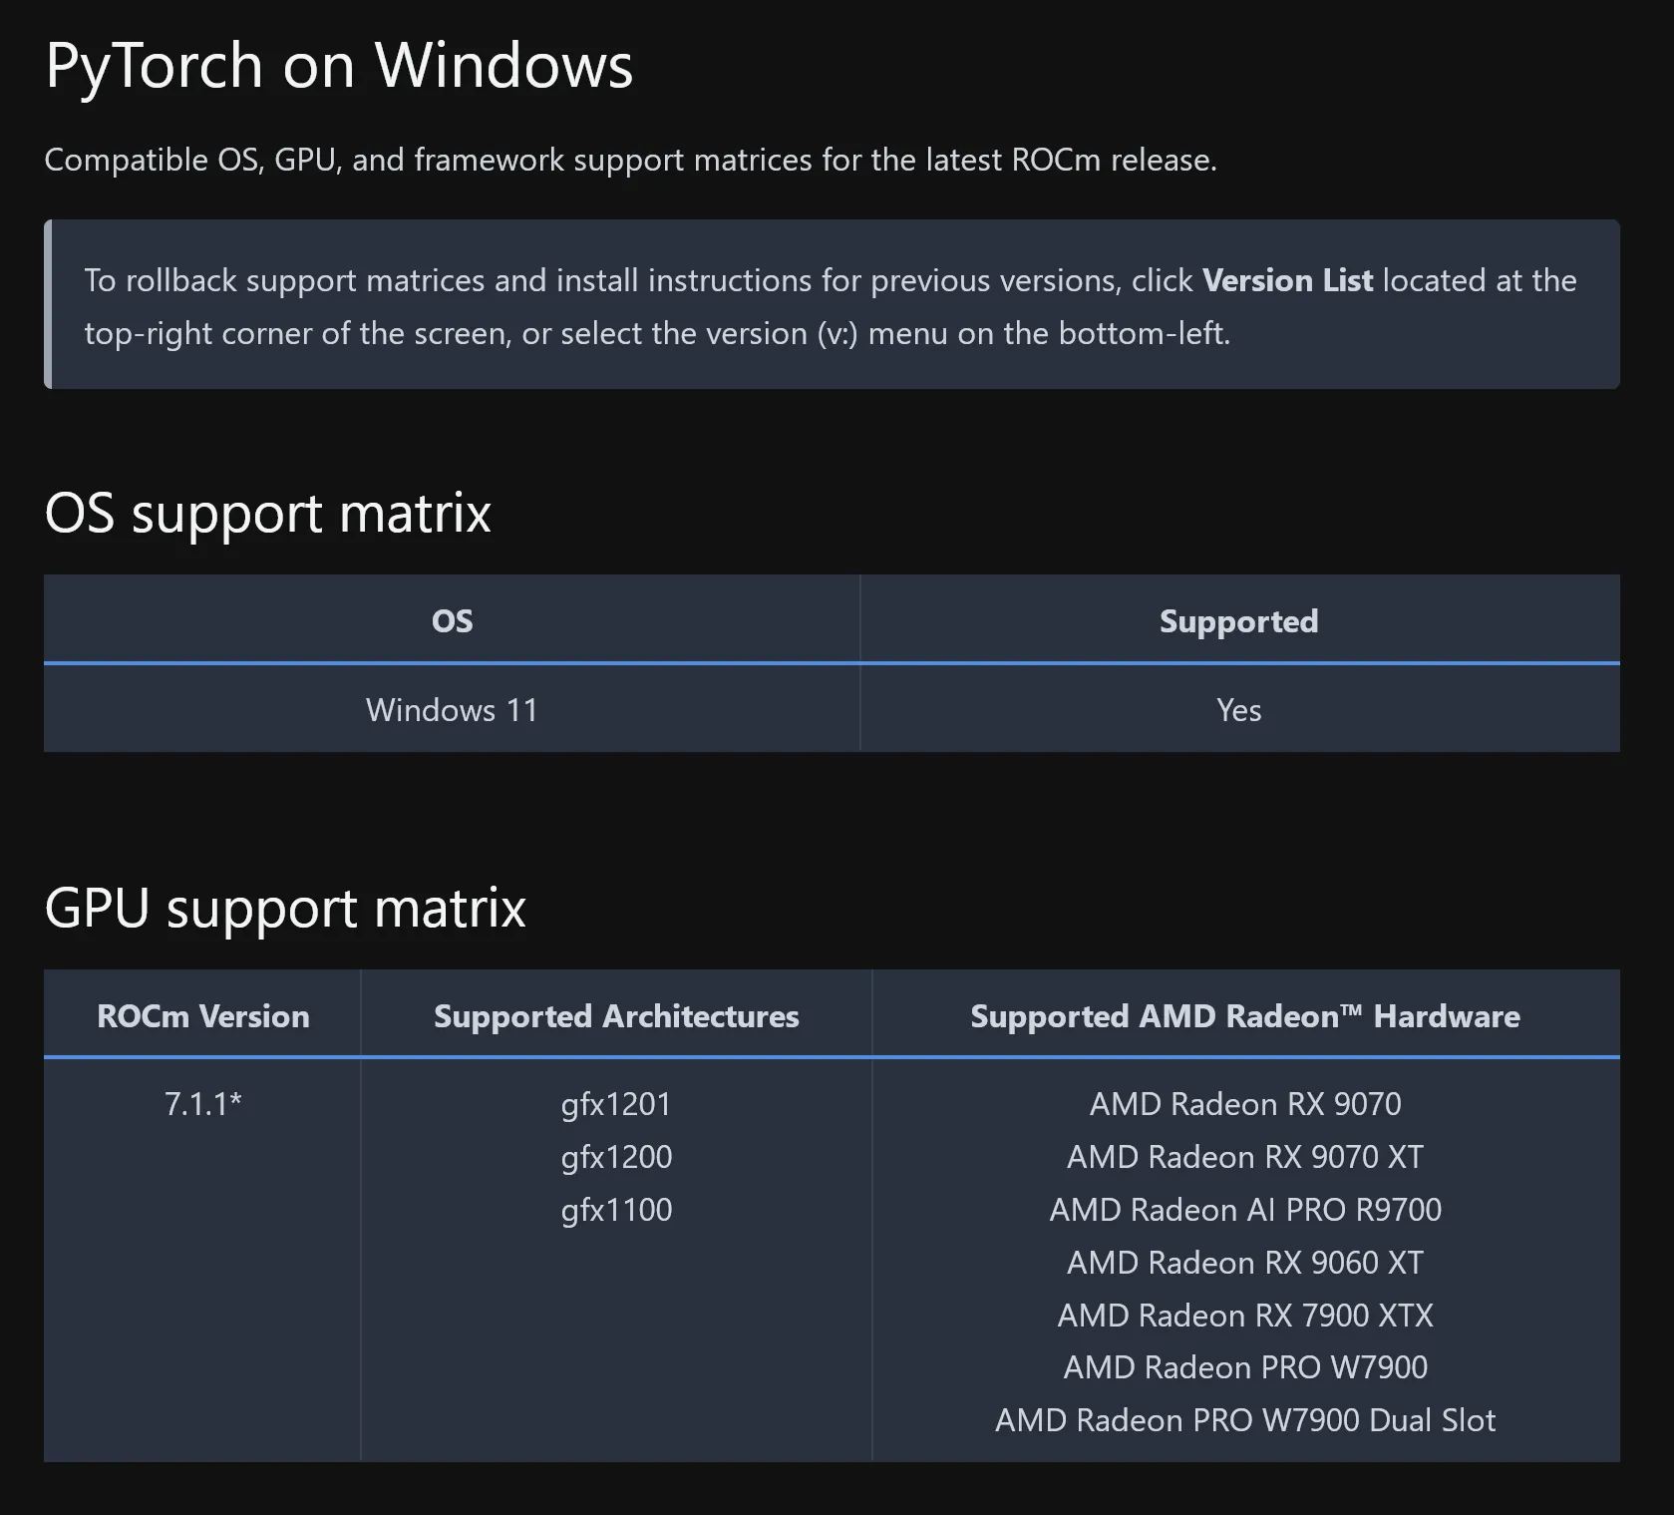The height and width of the screenshot is (1515, 1674).
Task: Click the bold Version List text
Action: (1287, 280)
